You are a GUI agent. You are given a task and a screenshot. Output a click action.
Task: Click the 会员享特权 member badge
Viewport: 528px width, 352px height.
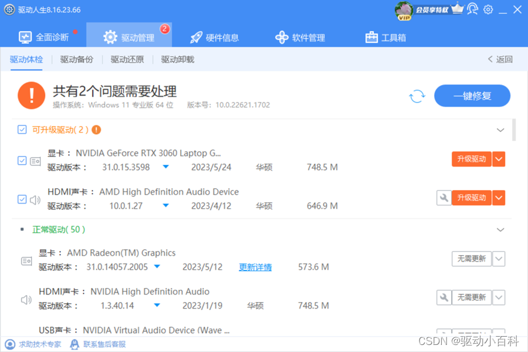point(432,10)
